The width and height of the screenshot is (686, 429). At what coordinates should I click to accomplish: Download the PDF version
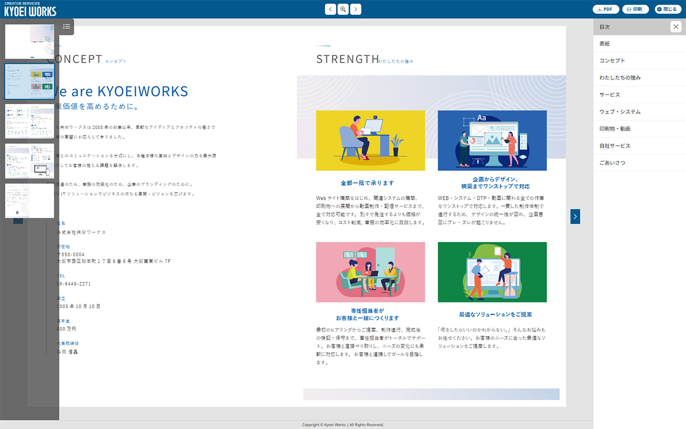(x=606, y=9)
